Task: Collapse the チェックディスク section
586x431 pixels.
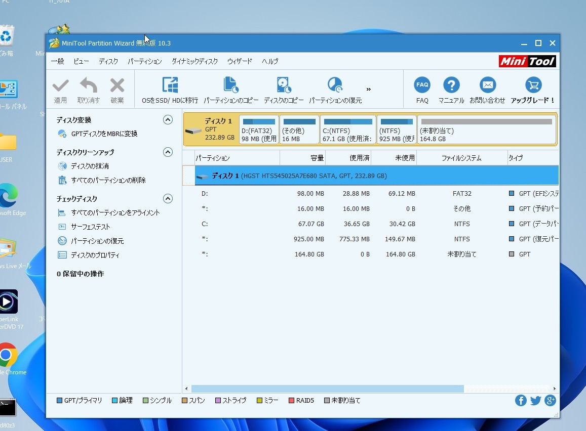Action: point(168,199)
